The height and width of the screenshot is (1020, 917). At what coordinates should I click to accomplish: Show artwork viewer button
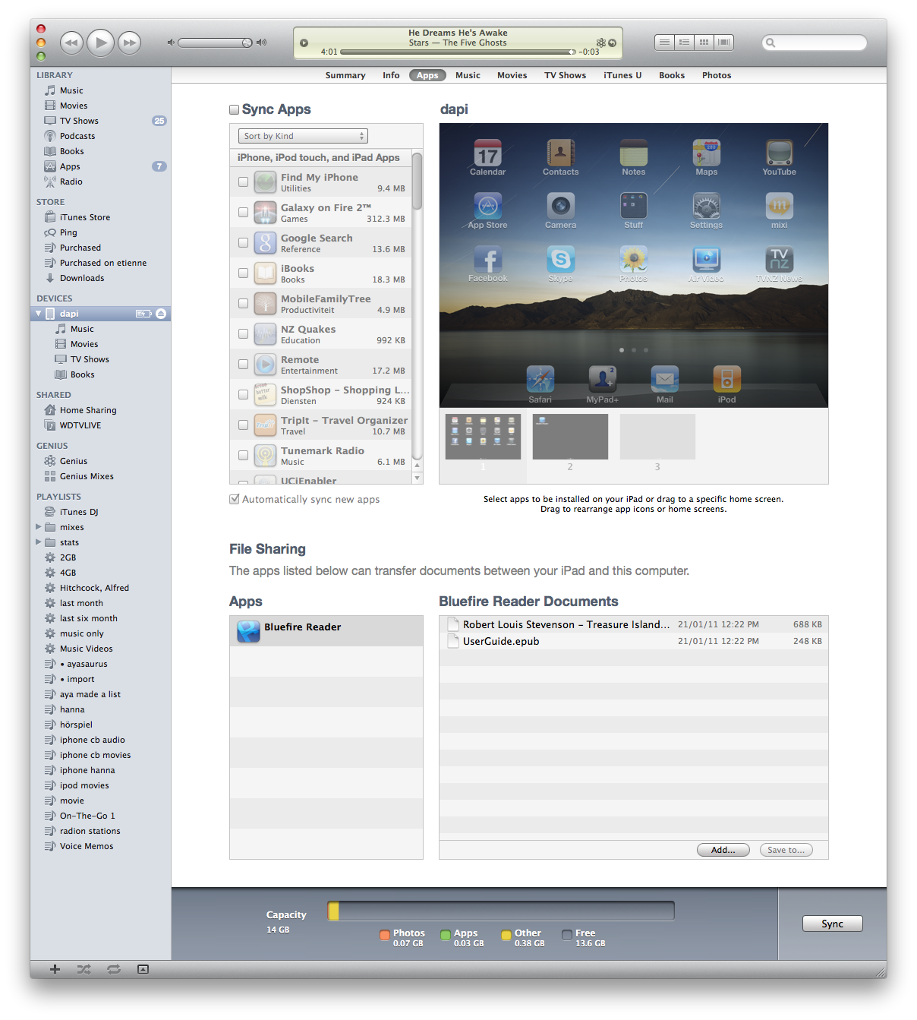coord(143,969)
